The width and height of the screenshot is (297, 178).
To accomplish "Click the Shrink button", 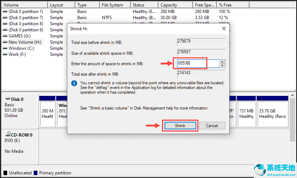I will 180,126.
